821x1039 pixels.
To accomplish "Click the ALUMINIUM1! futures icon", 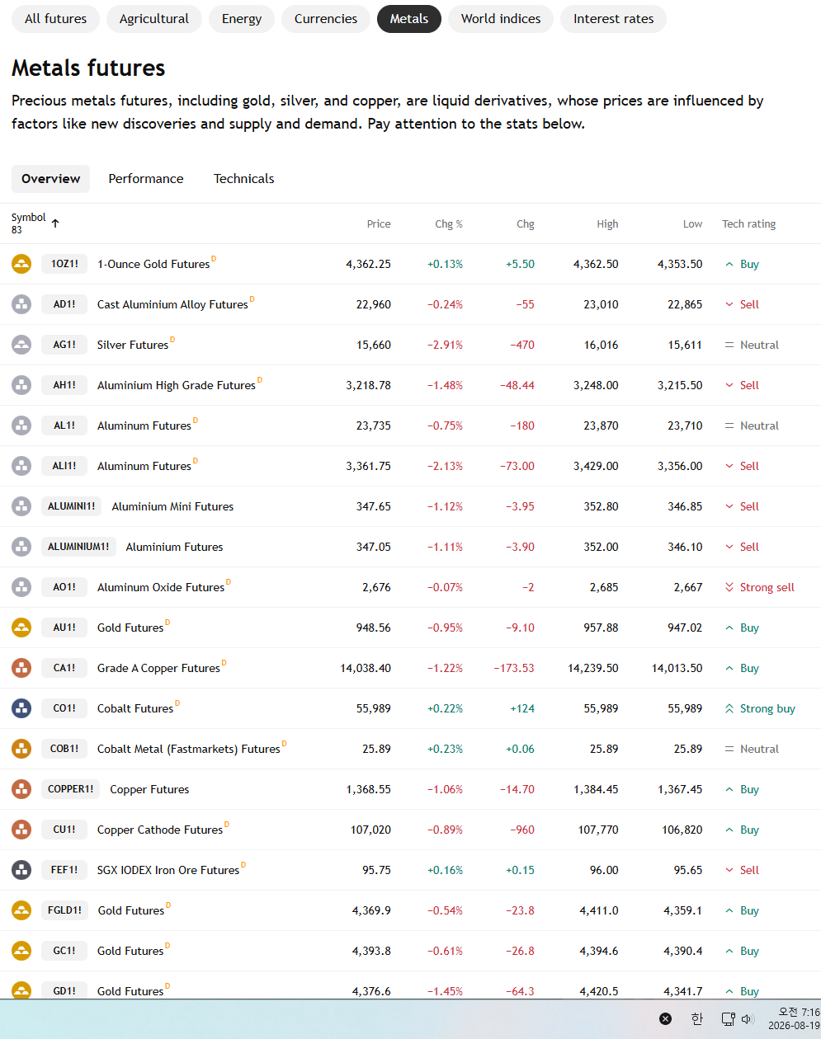I will 21,547.
